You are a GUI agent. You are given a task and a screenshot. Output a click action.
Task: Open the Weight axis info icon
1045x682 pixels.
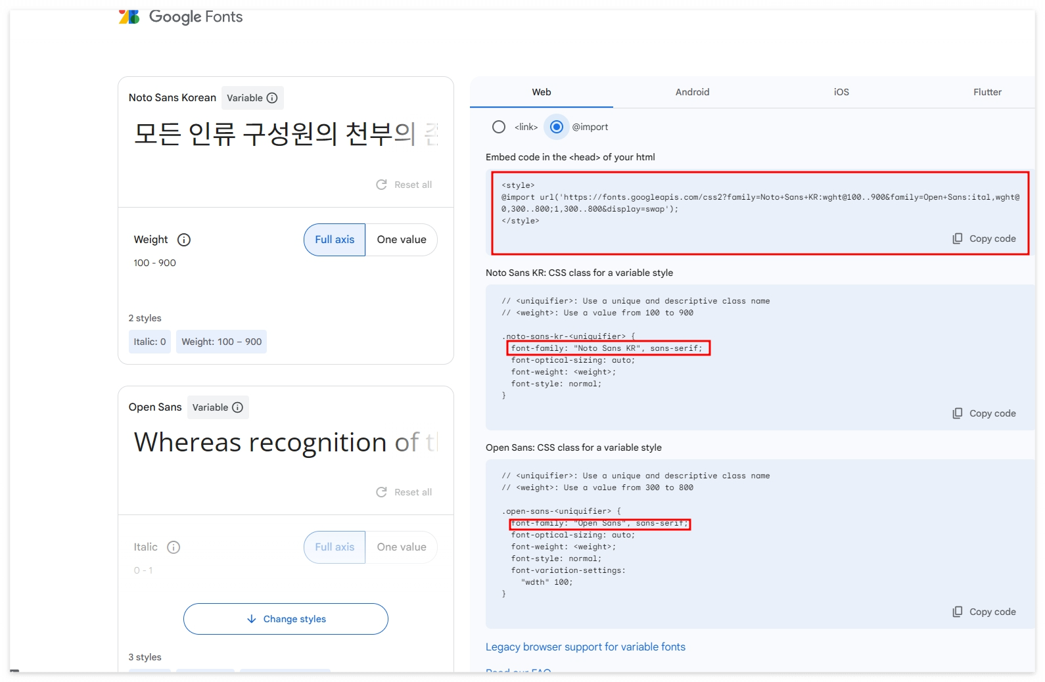coord(184,240)
